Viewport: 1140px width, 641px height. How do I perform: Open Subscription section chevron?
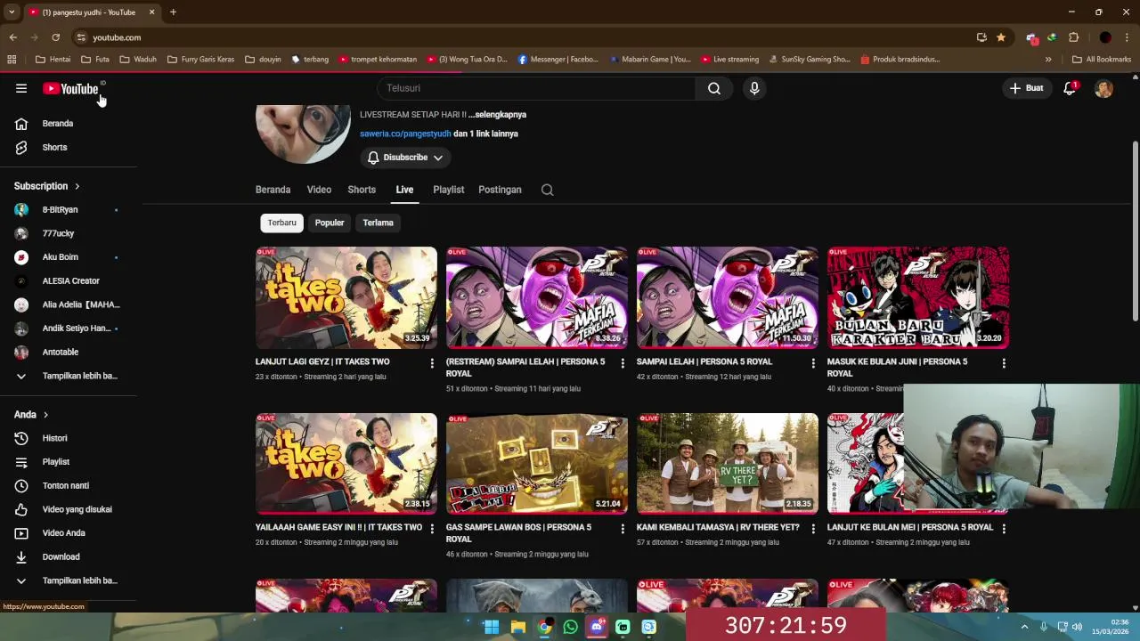point(77,186)
